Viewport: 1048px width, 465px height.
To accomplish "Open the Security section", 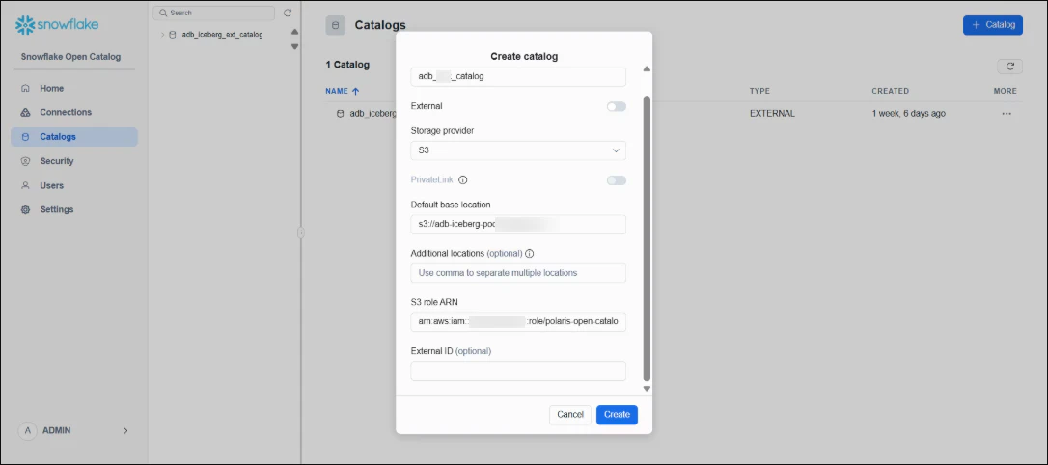I will click(x=73, y=161).
